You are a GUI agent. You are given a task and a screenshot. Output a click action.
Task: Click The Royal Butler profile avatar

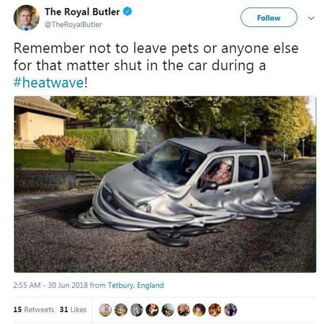coord(26,17)
